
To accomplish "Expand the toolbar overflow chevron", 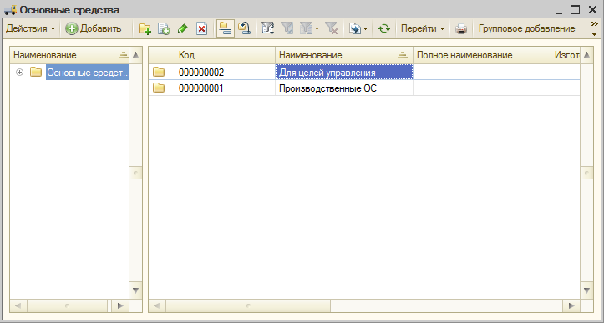I will tap(594, 25).
